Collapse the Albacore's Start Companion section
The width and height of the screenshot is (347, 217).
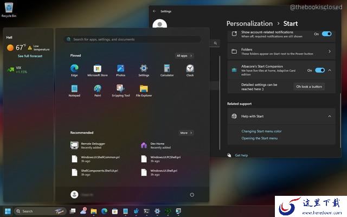(330, 71)
